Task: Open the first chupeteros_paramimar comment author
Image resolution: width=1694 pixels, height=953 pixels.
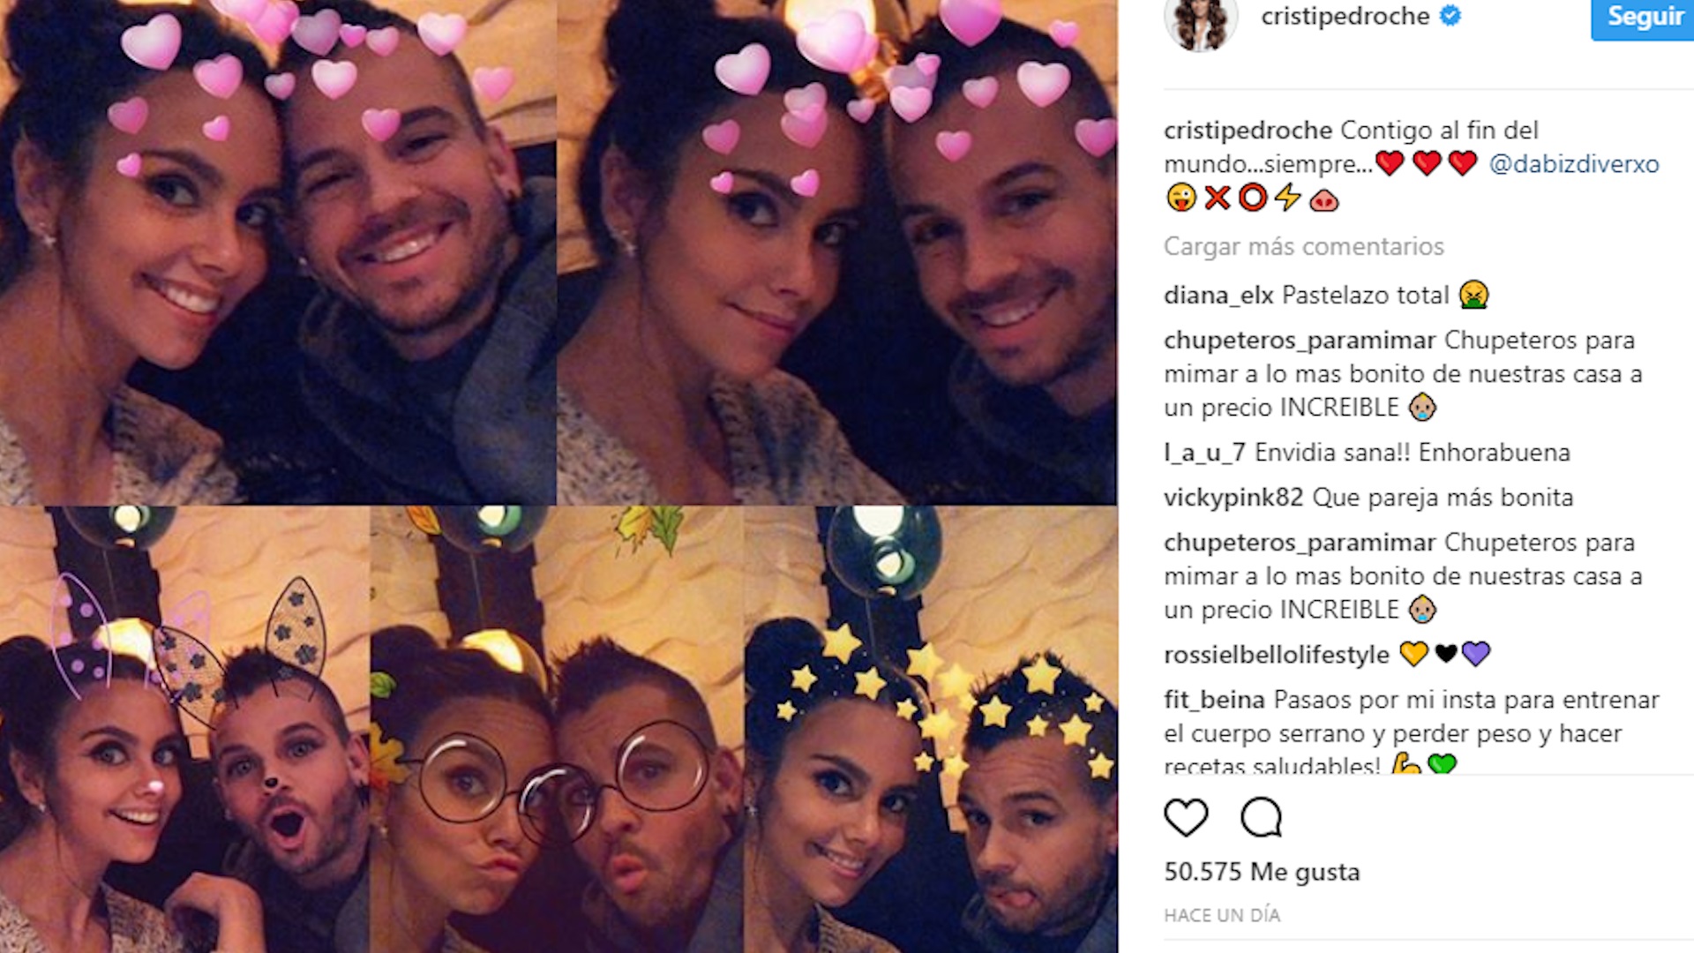Action: pos(1300,341)
